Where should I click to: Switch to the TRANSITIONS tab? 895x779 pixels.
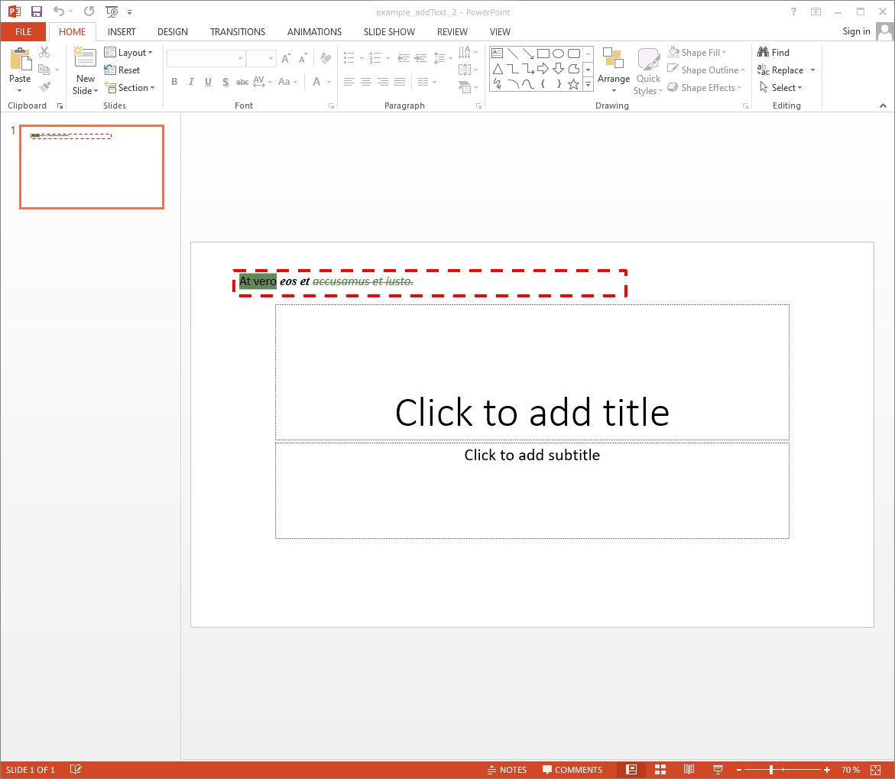click(238, 32)
